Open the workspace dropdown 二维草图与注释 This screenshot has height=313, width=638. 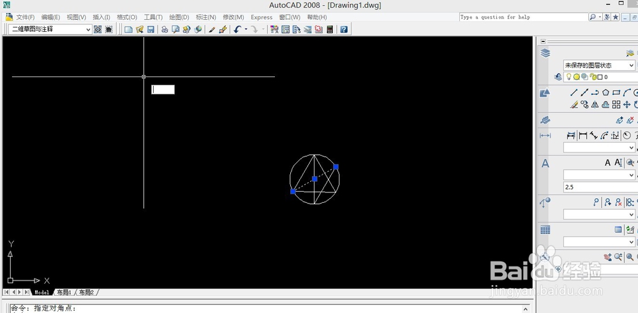51,29
